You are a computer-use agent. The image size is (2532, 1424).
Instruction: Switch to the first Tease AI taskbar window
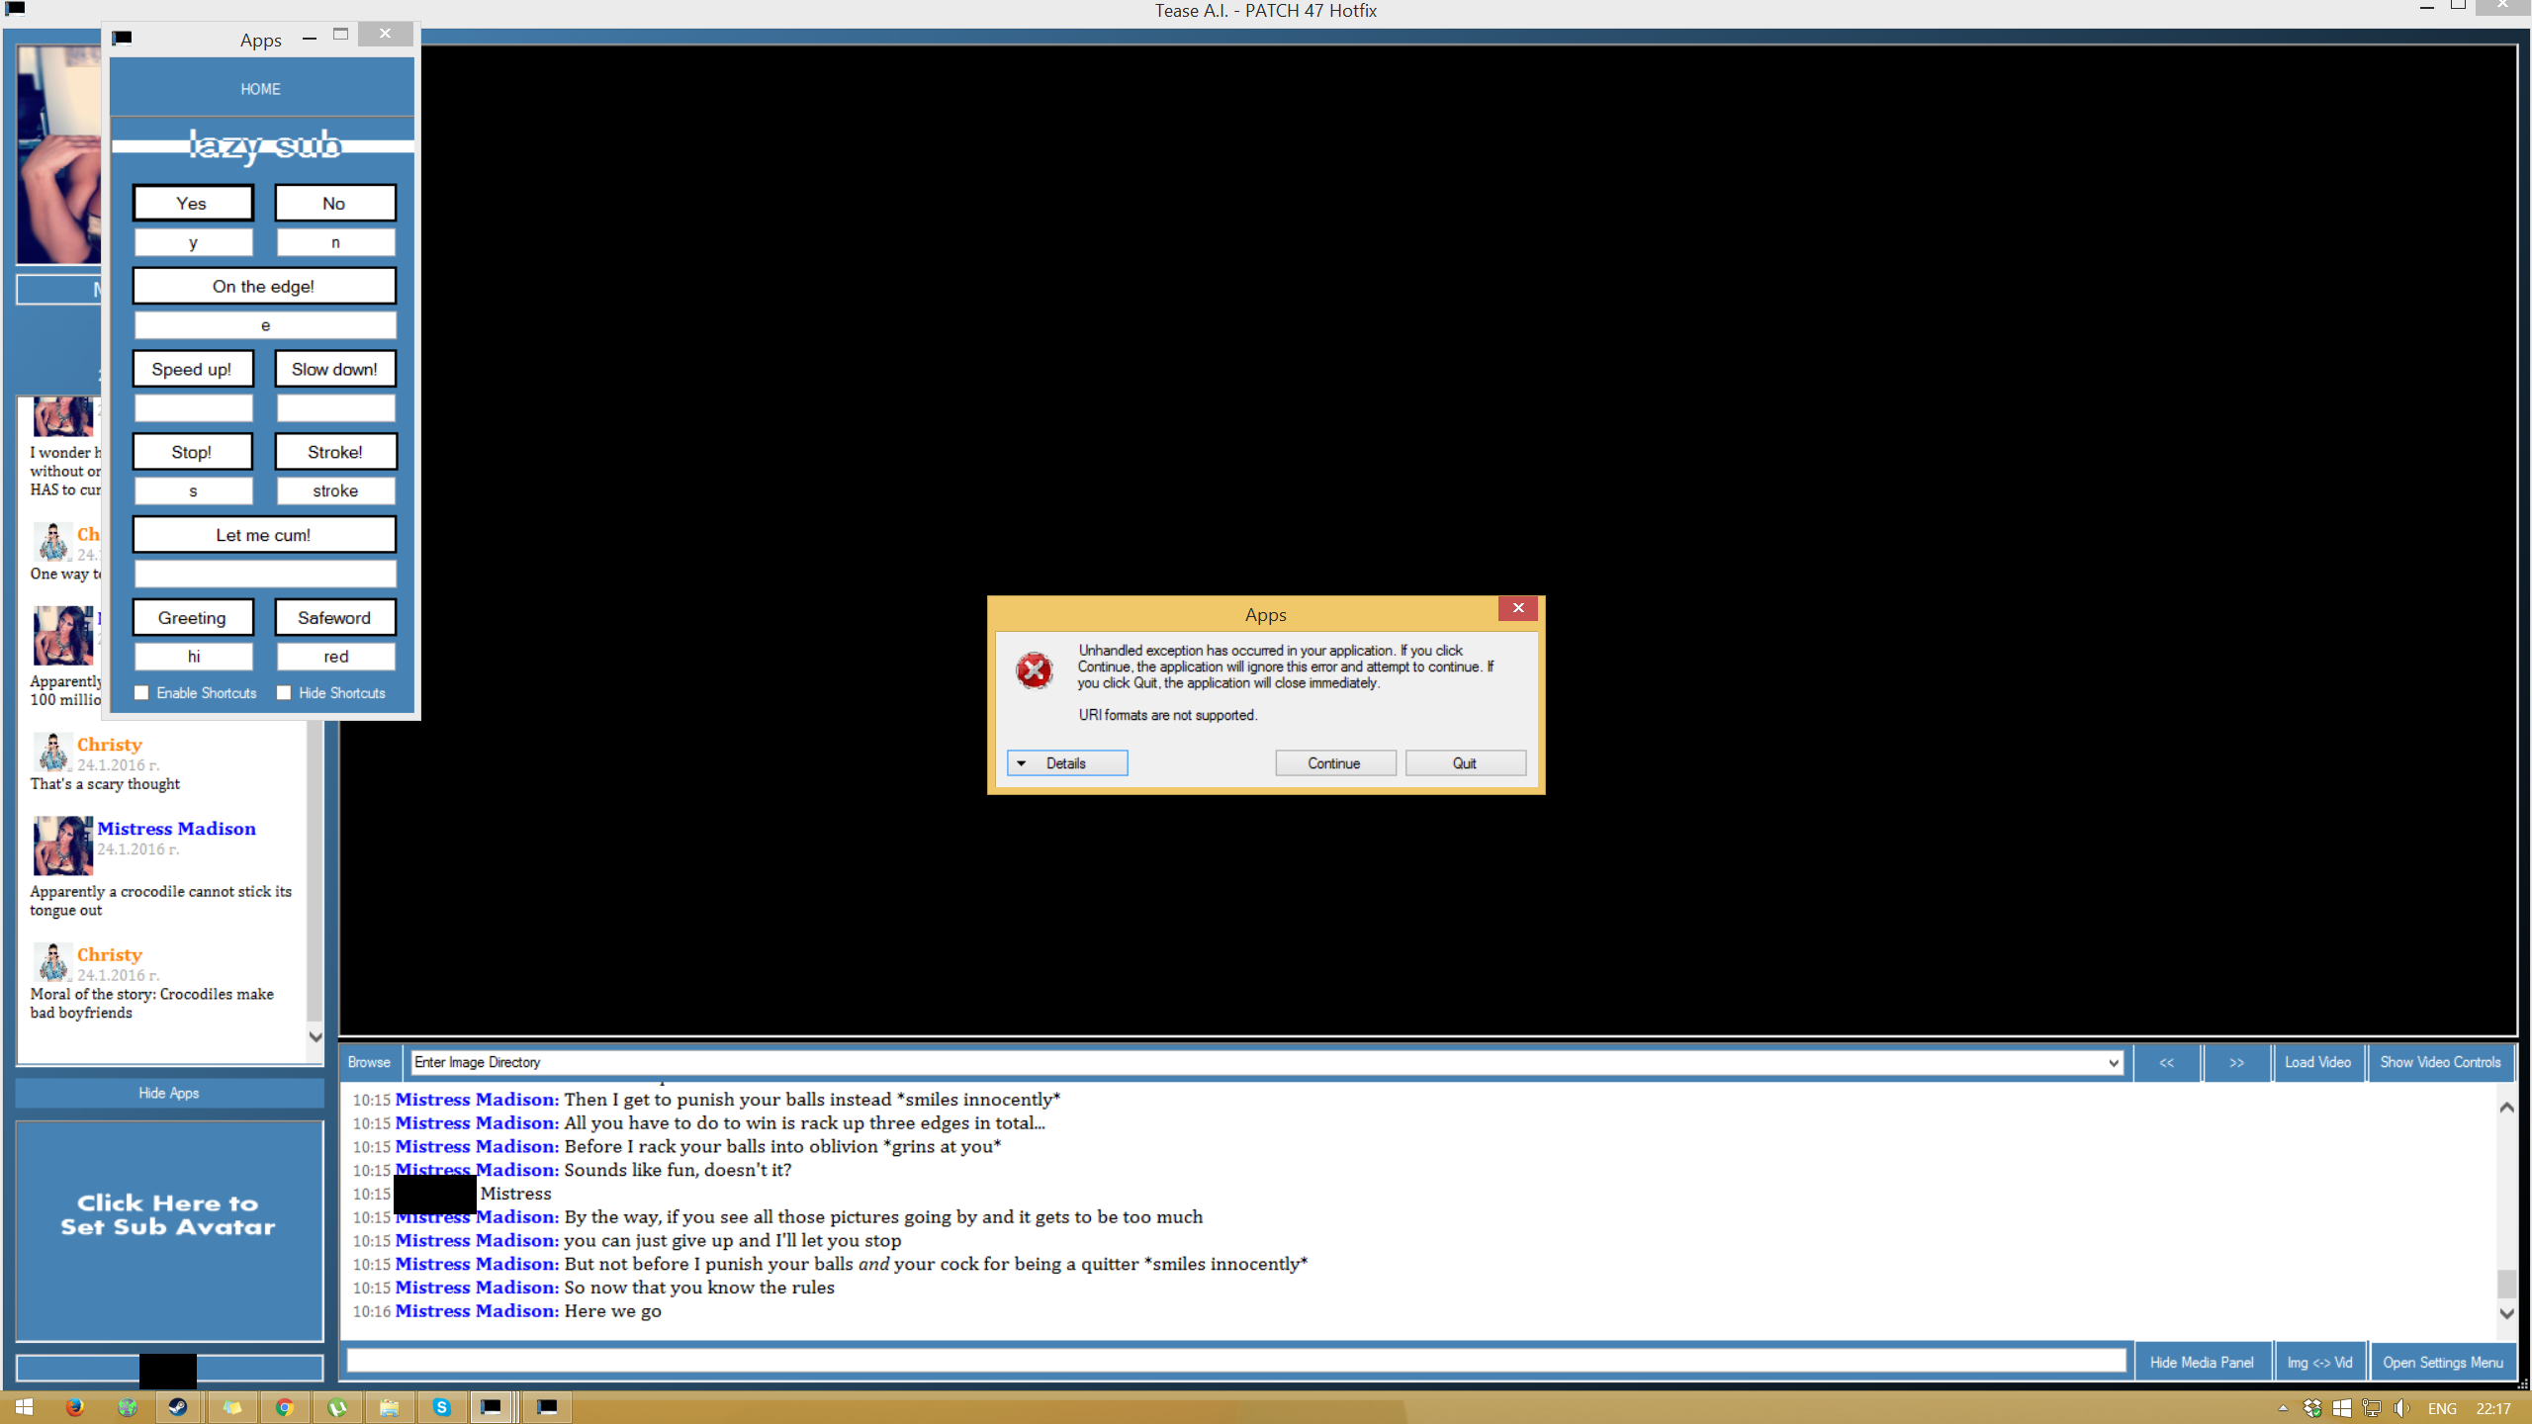pos(492,1407)
